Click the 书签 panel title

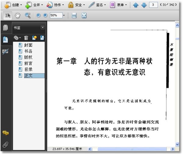pyautogui.click(x=17, y=28)
